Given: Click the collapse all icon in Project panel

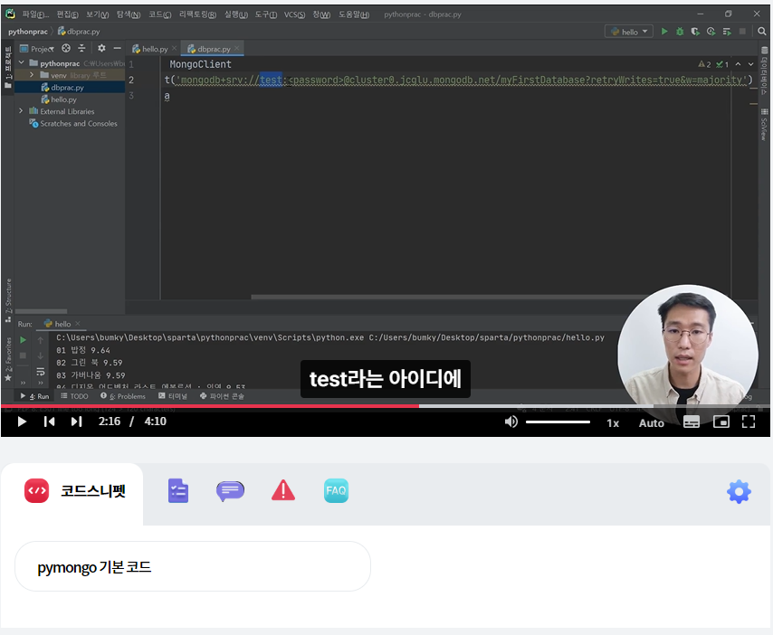Looking at the screenshot, I should [x=81, y=48].
